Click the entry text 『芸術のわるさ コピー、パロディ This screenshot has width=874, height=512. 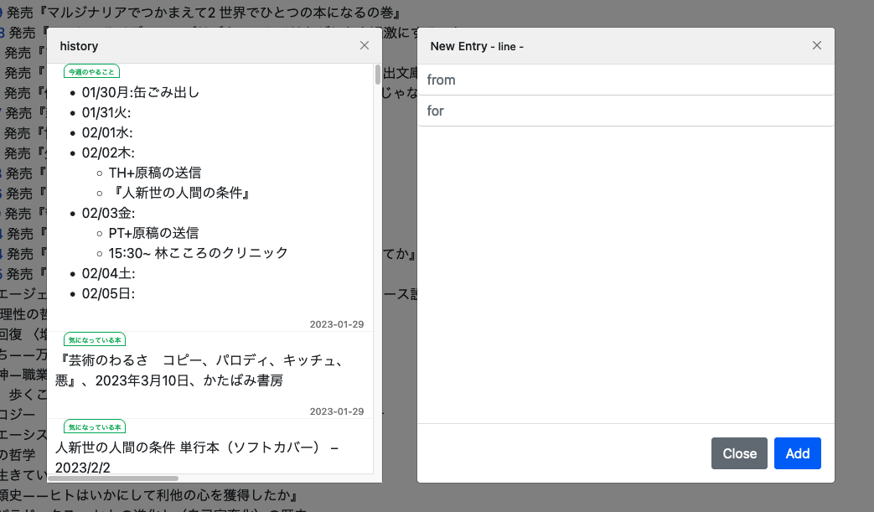200,370
